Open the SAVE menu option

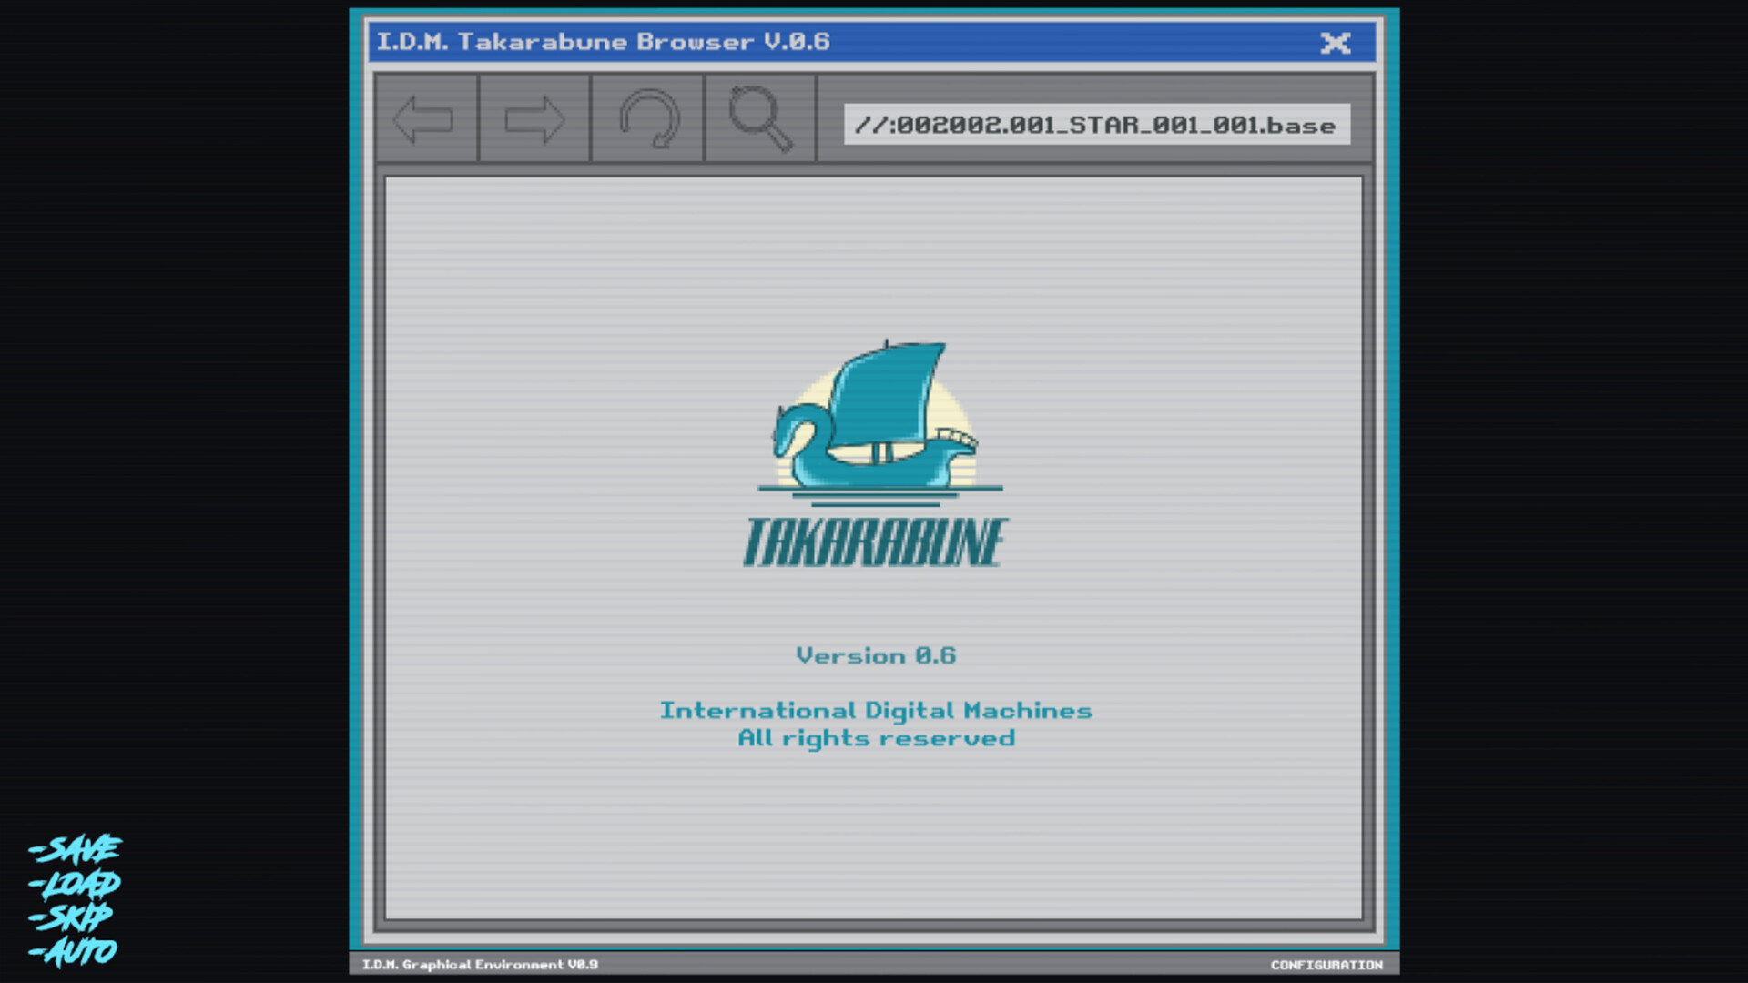[76, 849]
